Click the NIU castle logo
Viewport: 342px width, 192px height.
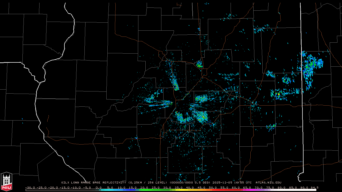pyautogui.click(x=6, y=181)
